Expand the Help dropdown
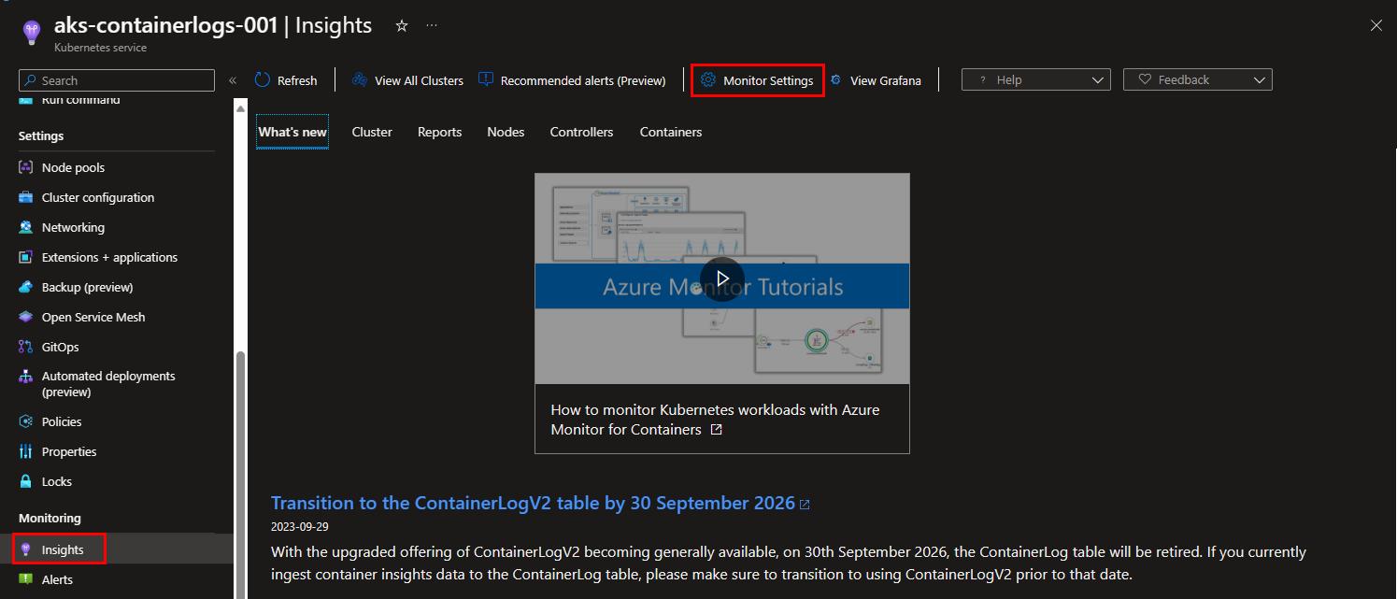Viewport: 1397px width, 599px height. [1035, 80]
